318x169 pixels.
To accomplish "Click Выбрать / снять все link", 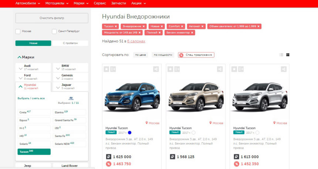I will pyautogui.click(x=31, y=98).
